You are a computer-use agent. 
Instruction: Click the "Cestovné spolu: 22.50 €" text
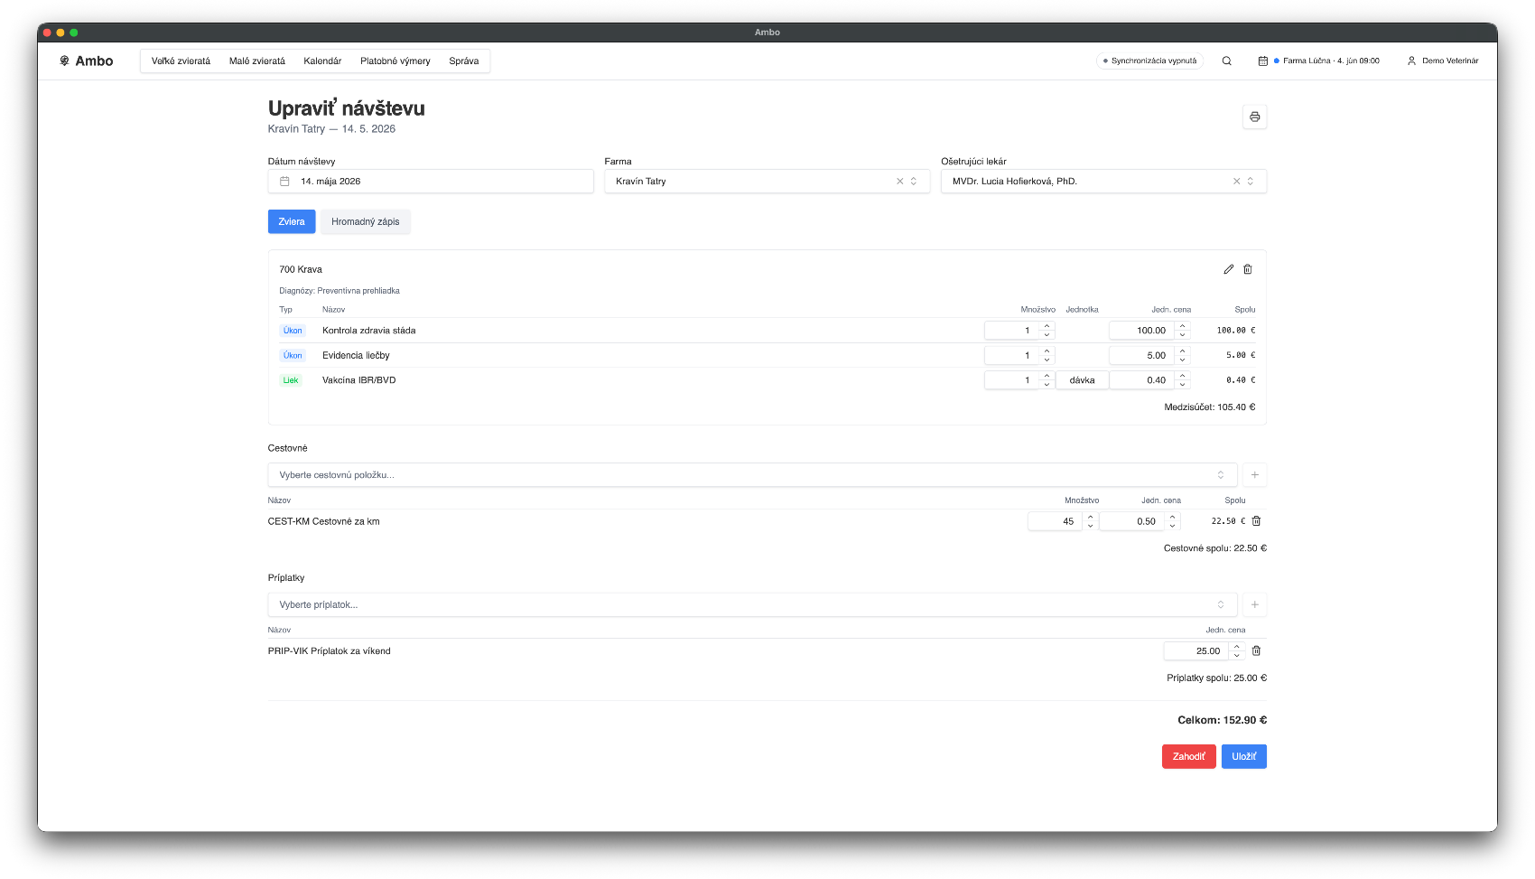1214,548
